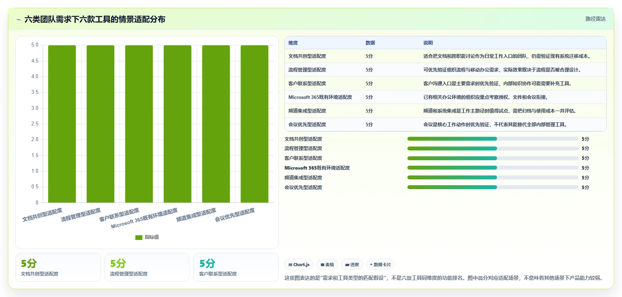Click the Microsoft 365既有环境适配度 progress bar

pyautogui.click(x=493, y=168)
